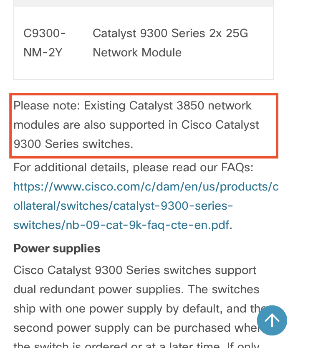Click "For additional details, please read our FAQs"
Screen dimensions: 313x348
coord(134,168)
